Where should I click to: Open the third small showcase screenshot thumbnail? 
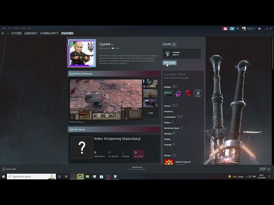pos(150,103)
